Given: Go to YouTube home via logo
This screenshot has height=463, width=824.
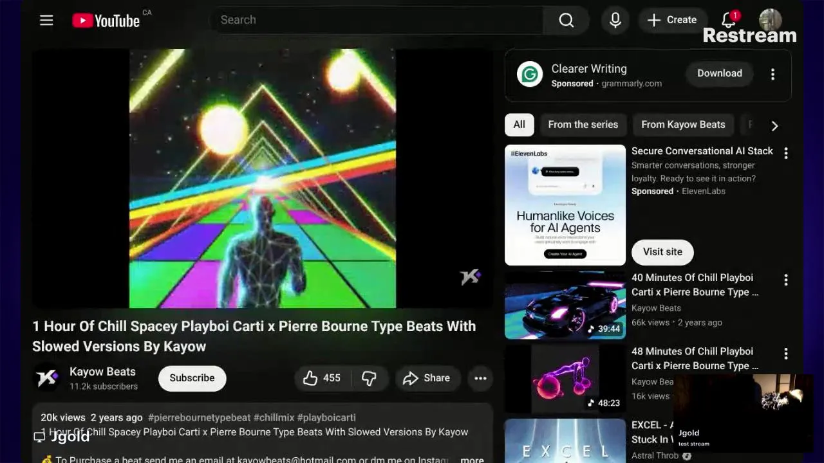Looking at the screenshot, I should tap(106, 21).
